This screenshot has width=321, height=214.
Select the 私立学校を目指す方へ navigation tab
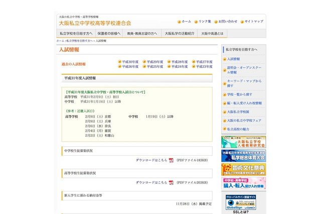click(x=76, y=34)
